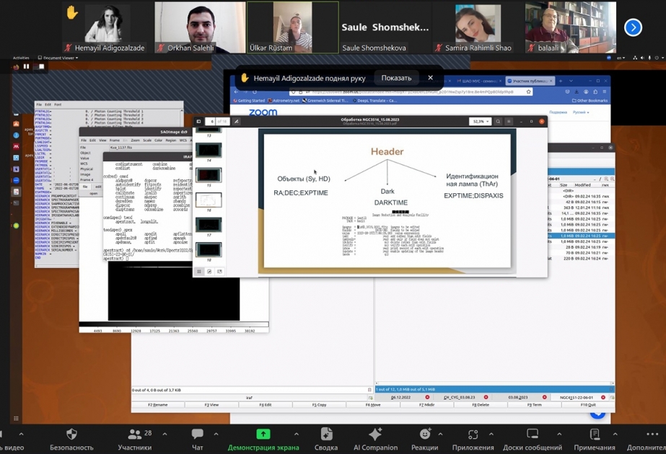This screenshot has height=454, width=666.
Task: Click Показать in the raised hand notification
Action: [x=396, y=78]
